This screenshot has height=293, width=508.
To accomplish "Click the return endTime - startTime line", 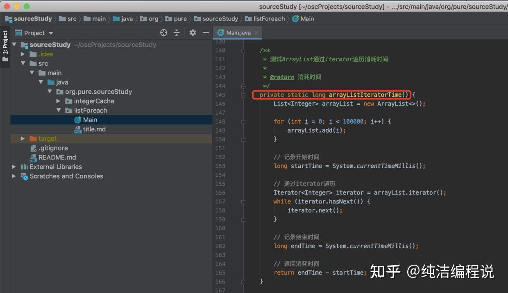I will [x=320, y=273].
